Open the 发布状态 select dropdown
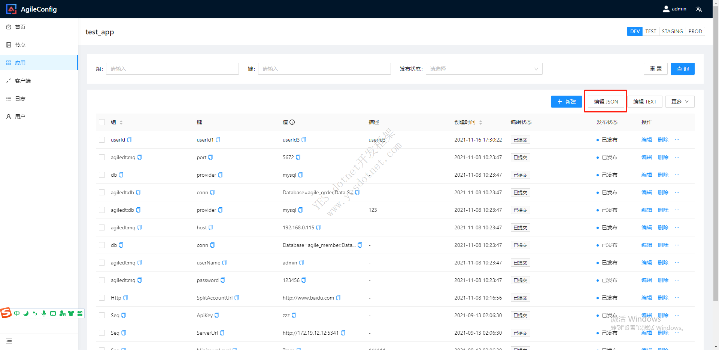This screenshot has width=719, height=350. (x=484, y=69)
